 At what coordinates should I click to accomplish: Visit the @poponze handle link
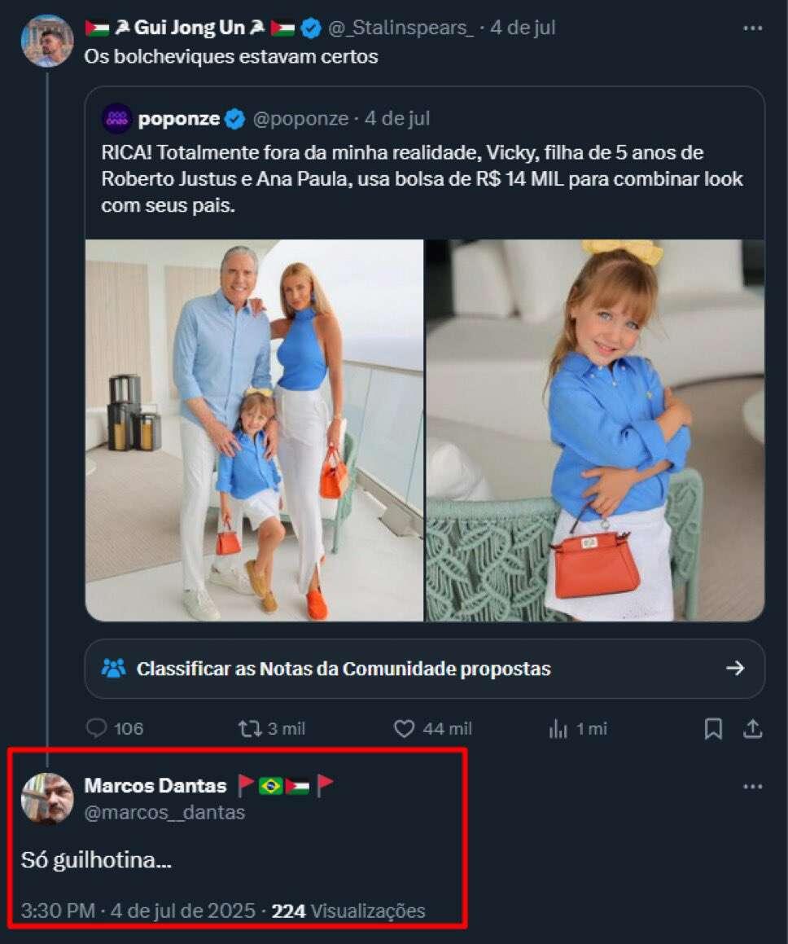[300, 119]
